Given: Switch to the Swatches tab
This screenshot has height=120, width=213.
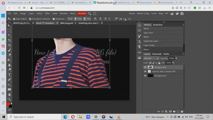Looking at the screenshot, I should 157,25.
